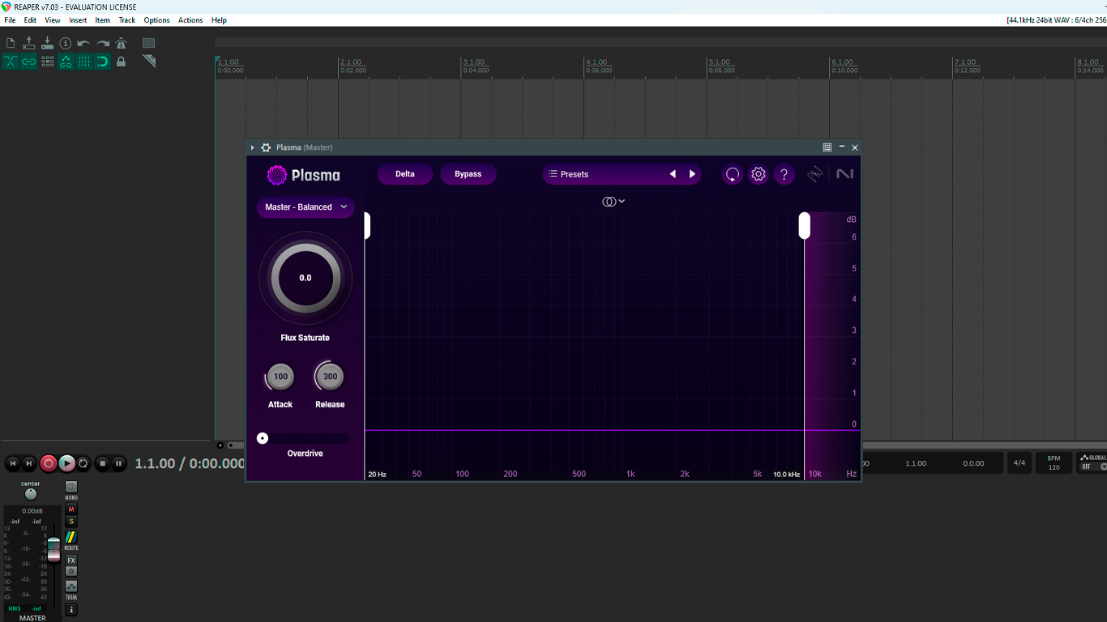This screenshot has height=622, width=1107.
Task: Open Plasma settings gear icon
Action: point(759,174)
